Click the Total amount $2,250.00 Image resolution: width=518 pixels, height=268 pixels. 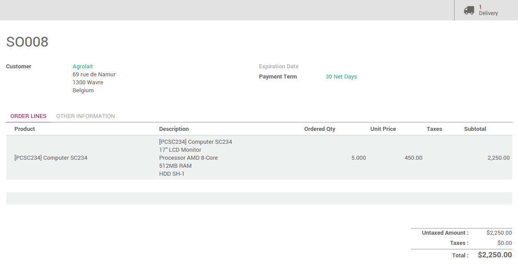click(494, 255)
